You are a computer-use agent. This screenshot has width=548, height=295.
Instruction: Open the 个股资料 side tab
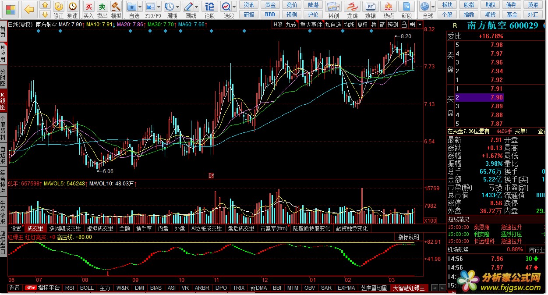point(4,128)
